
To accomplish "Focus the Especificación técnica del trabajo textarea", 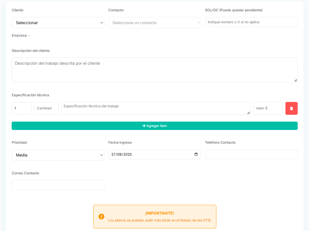I will click(x=156, y=108).
